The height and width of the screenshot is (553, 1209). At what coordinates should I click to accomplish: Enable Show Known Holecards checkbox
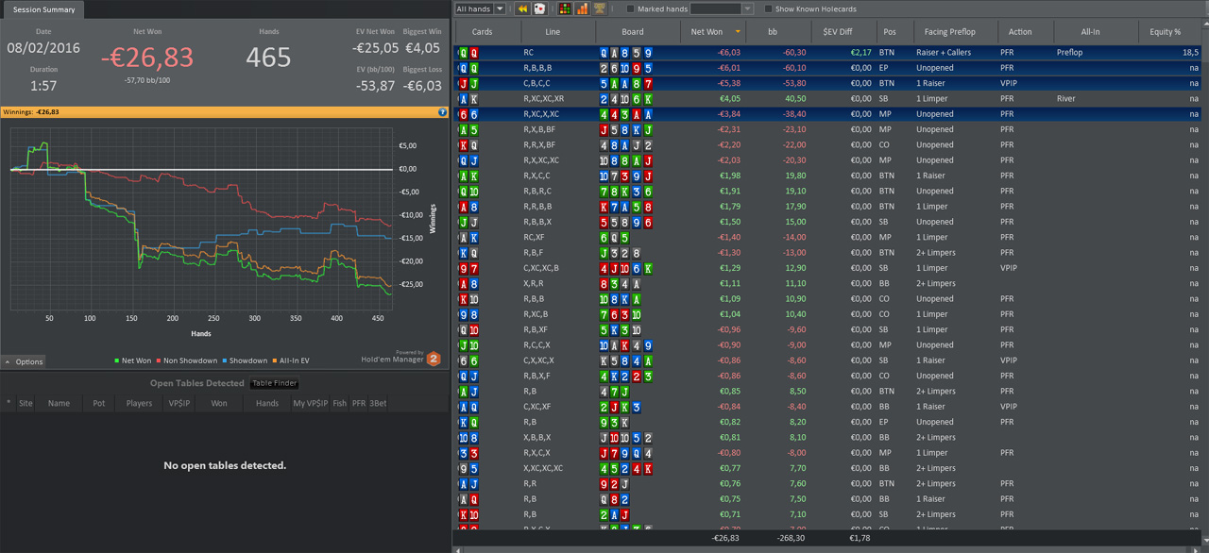point(768,8)
